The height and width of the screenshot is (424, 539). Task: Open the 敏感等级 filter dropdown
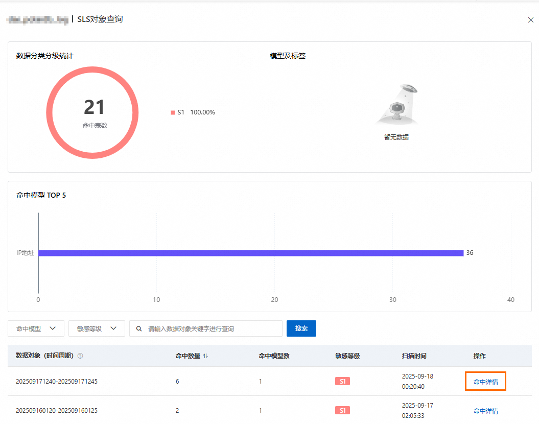(x=97, y=328)
